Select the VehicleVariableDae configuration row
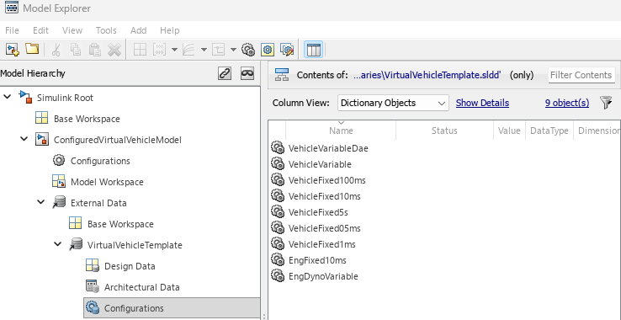The width and height of the screenshot is (621, 320). coord(328,148)
